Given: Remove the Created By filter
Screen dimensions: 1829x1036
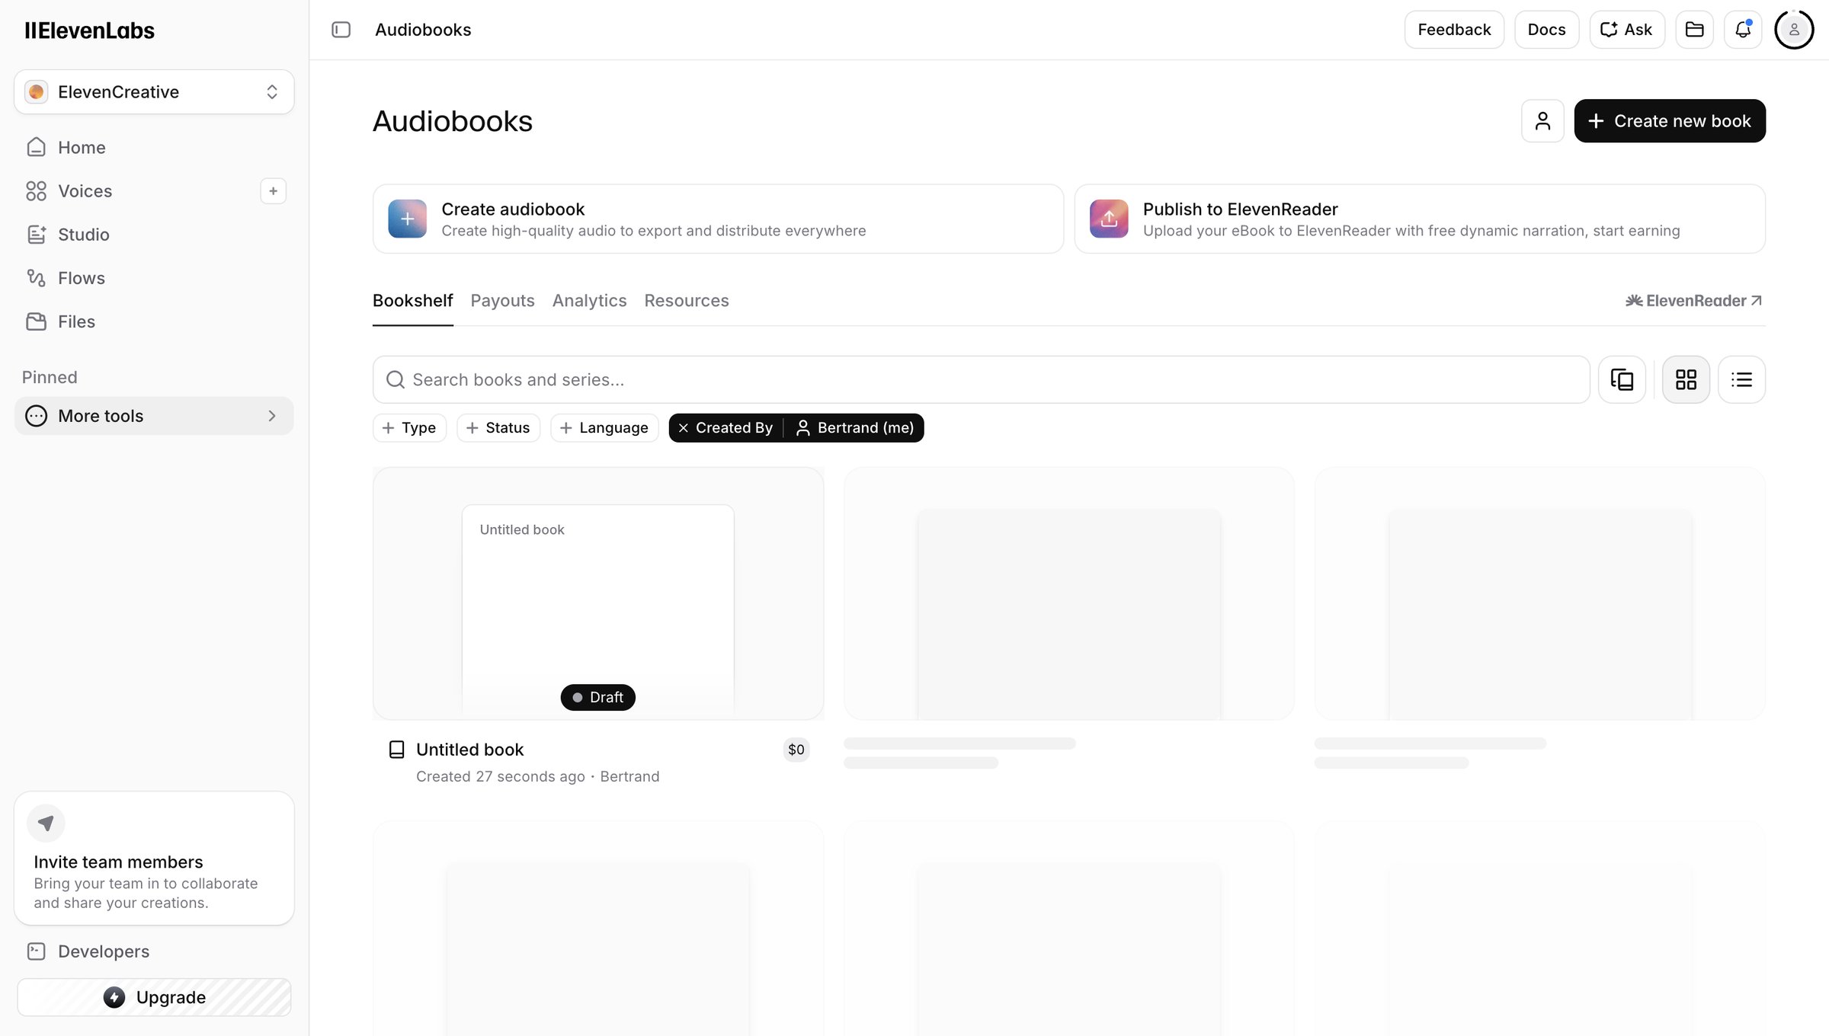Looking at the screenshot, I should tap(683, 428).
